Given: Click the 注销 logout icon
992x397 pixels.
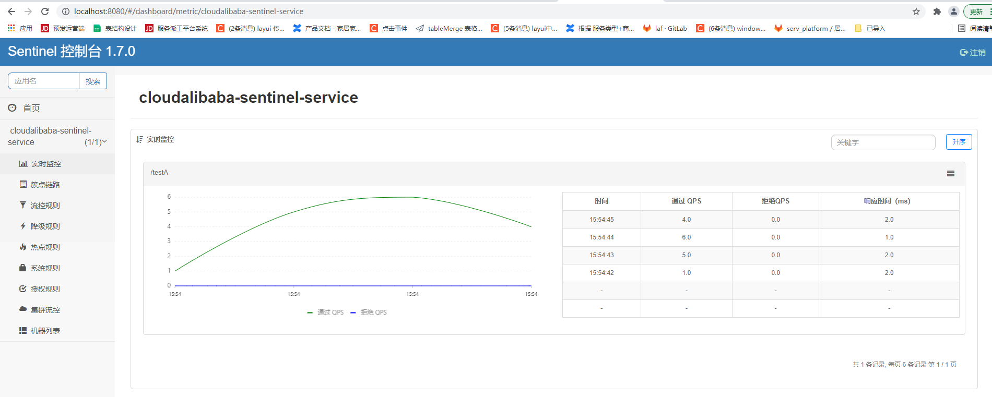Looking at the screenshot, I should click(x=964, y=52).
